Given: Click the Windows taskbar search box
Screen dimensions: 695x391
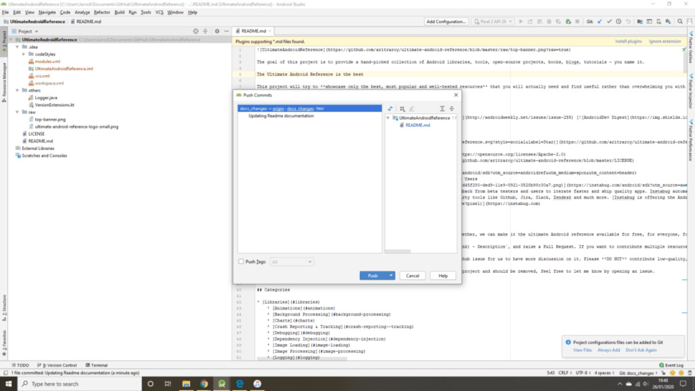Looking at the screenshot, I should [75, 384].
